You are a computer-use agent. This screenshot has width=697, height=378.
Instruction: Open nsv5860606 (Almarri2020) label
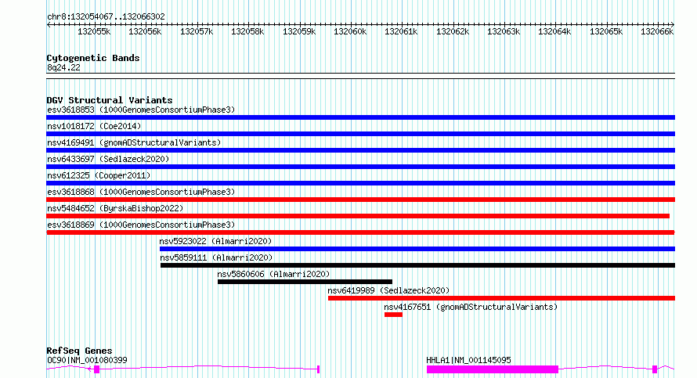point(274,274)
